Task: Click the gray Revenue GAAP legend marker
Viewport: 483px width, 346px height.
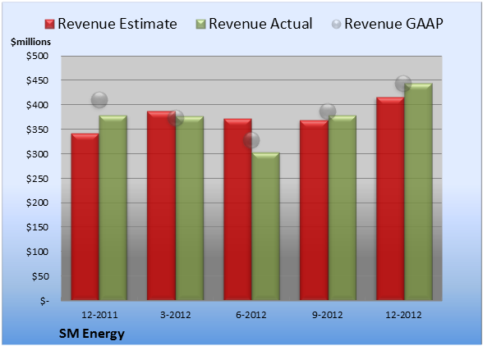Action: 337,25
